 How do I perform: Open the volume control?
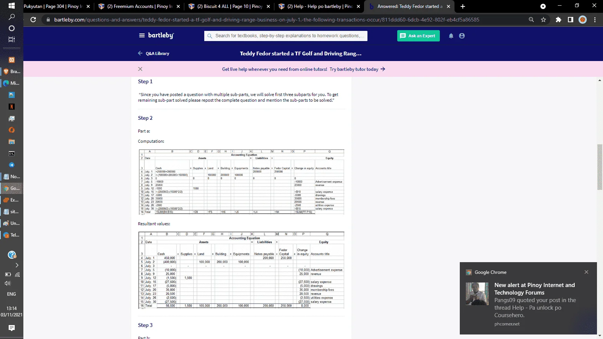click(8, 283)
